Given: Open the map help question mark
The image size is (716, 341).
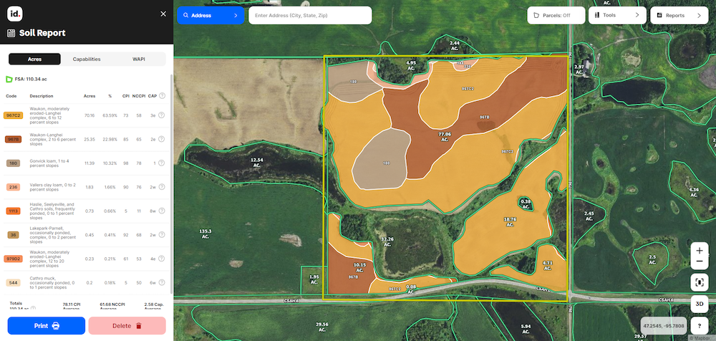Looking at the screenshot, I should 699,326.
